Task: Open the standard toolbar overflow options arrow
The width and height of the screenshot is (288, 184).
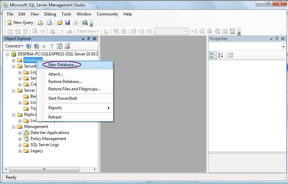Action: coord(91,24)
